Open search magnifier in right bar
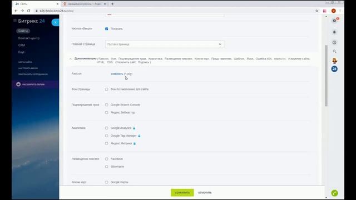 [334, 52]
